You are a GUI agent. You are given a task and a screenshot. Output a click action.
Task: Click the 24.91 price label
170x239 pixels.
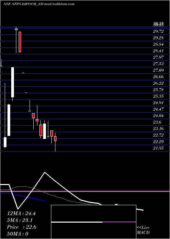(158, 102)
